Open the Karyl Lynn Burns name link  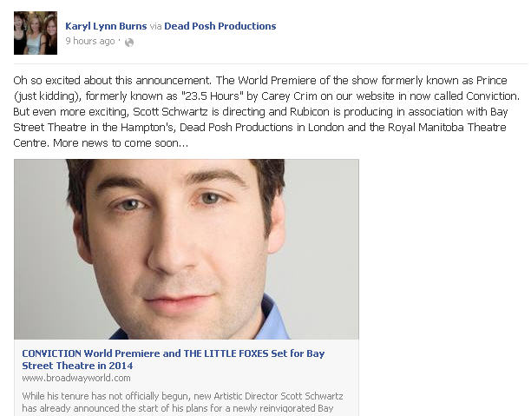coord(106,26)
